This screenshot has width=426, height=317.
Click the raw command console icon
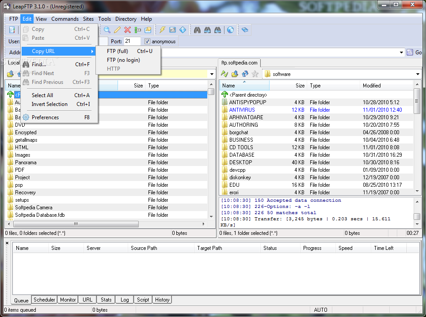172,30
